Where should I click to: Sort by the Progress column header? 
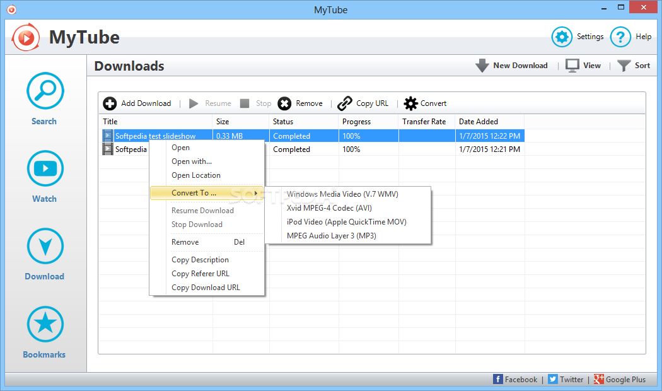point(369,122)
